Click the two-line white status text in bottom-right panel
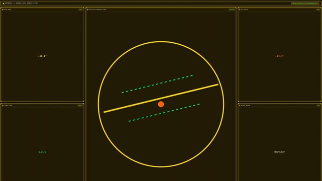Viewport: 322px width, 181px height. click(279, 152)
